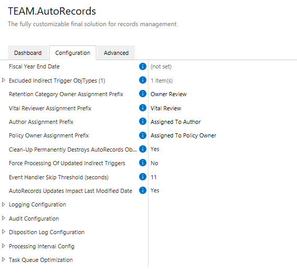Toggle No value for Force Processing setting
Screen dimensions: 297x276
[x=154, y=163]
